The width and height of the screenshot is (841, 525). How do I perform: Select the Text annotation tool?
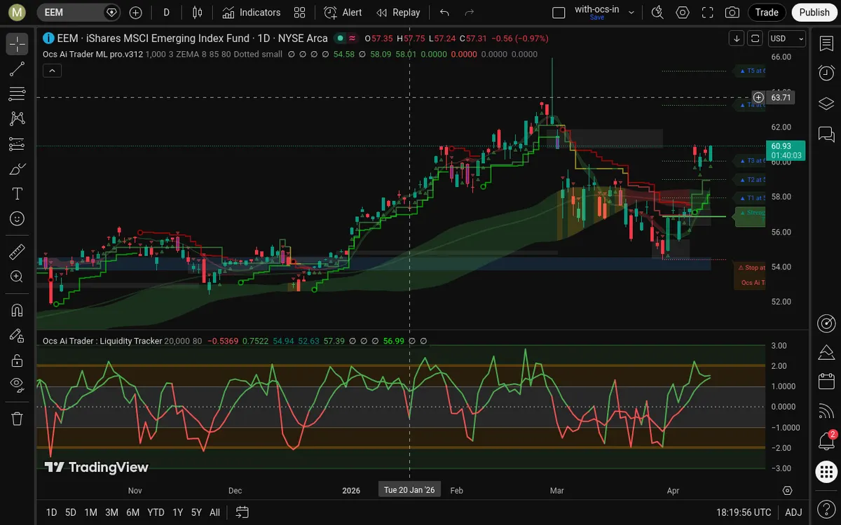point(18,194)
